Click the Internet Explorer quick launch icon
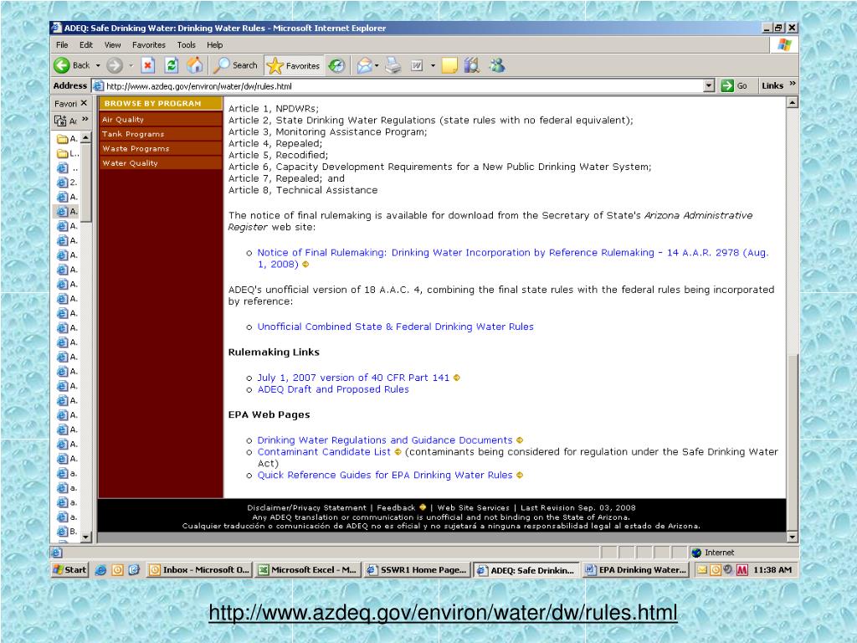The image size is (857, 643). [100, 569]
